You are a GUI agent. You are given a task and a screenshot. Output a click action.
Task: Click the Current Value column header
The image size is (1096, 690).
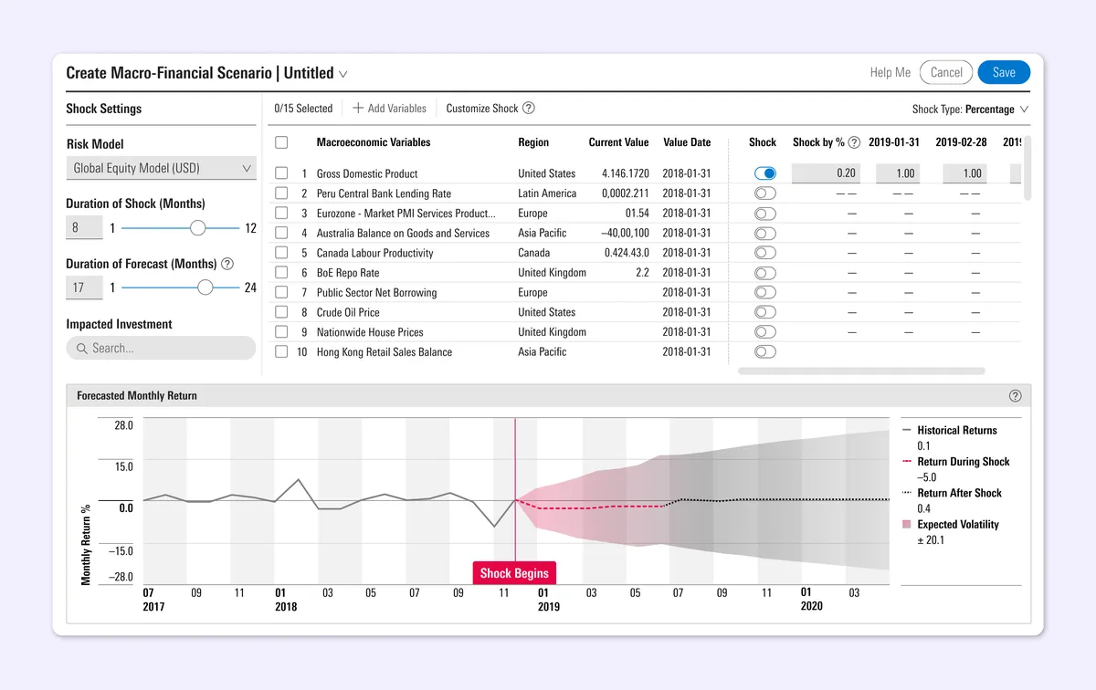tap(618, 142)
